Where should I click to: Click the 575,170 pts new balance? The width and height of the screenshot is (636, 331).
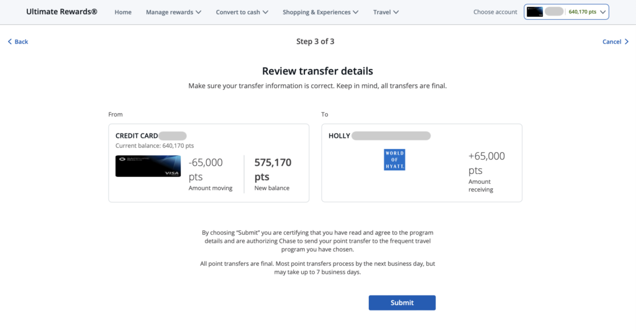273,169
